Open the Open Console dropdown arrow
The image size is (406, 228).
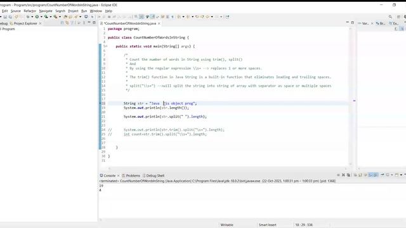pyautogui.click(x=401, y=175)
